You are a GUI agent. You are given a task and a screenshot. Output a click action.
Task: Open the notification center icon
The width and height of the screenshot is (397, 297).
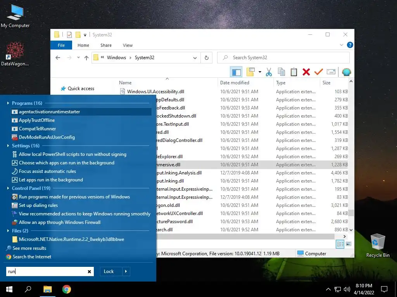384,289
